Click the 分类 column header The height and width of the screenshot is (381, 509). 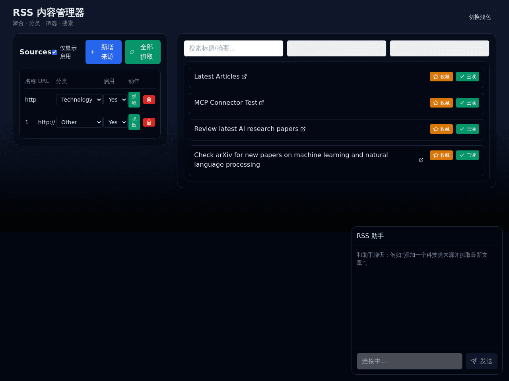pyautogui.click(x=62, y=81)
